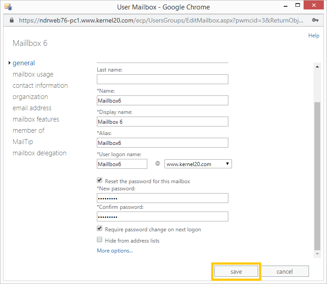
Task: Minimize the User Mailbox window
Action: [286, 6]
